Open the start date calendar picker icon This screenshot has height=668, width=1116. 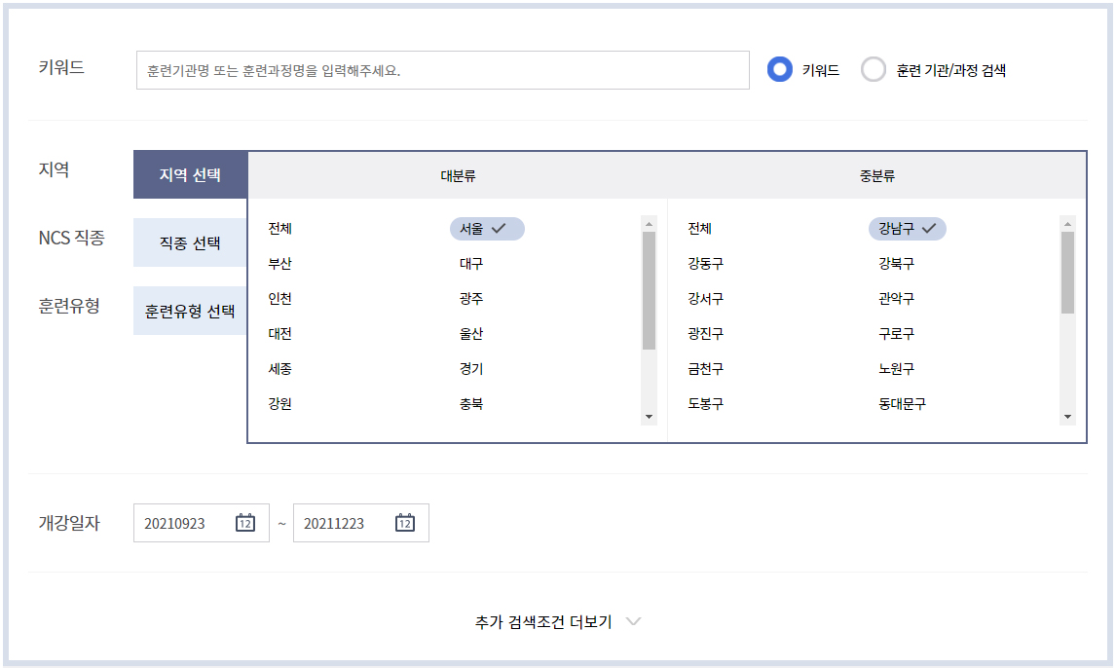point(244,523)
